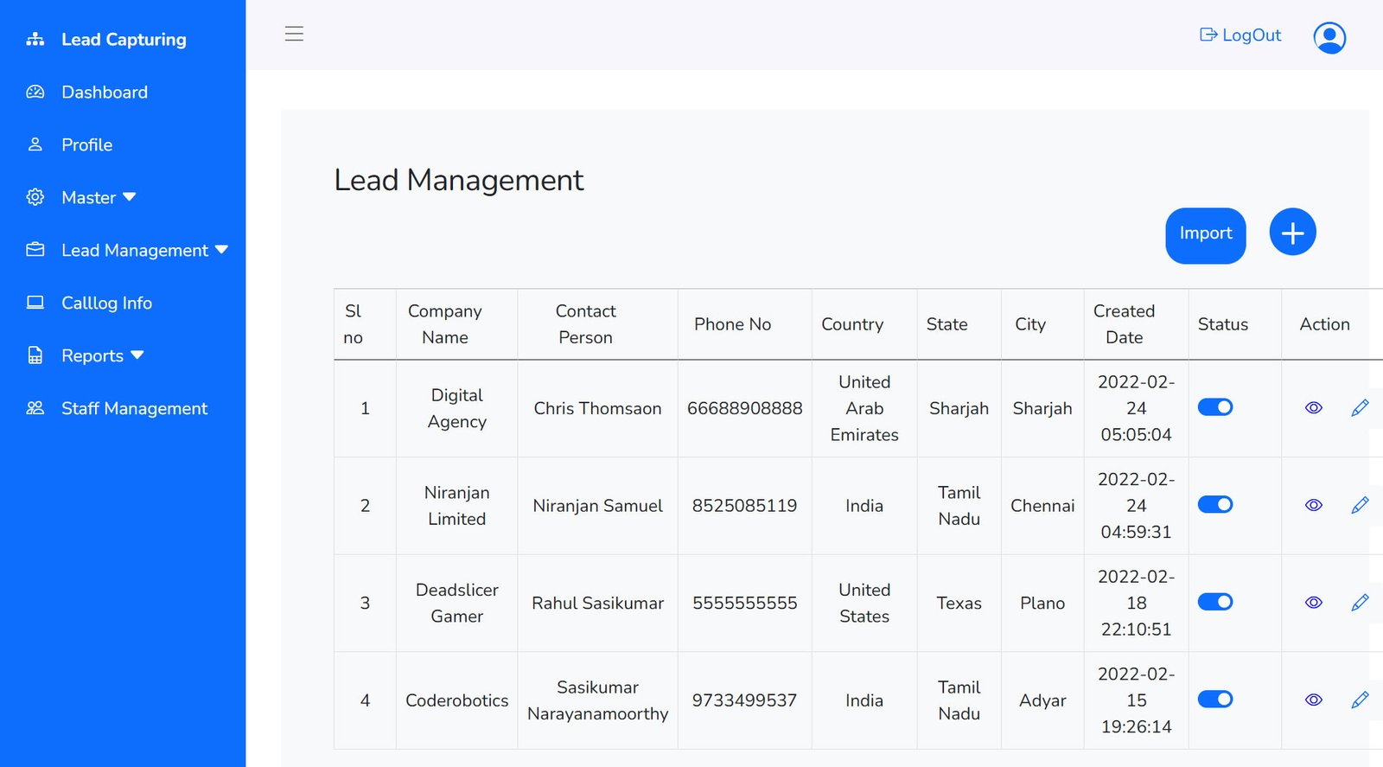Click phone number 8525085119
Image resolution: width=1383 pixels, height=767 pixels.
pos(744,505)
